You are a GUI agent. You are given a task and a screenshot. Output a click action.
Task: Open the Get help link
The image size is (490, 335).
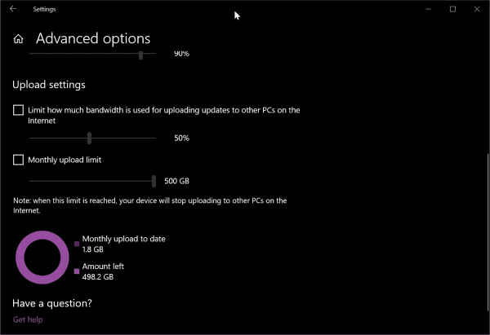[x=28, y=320]
